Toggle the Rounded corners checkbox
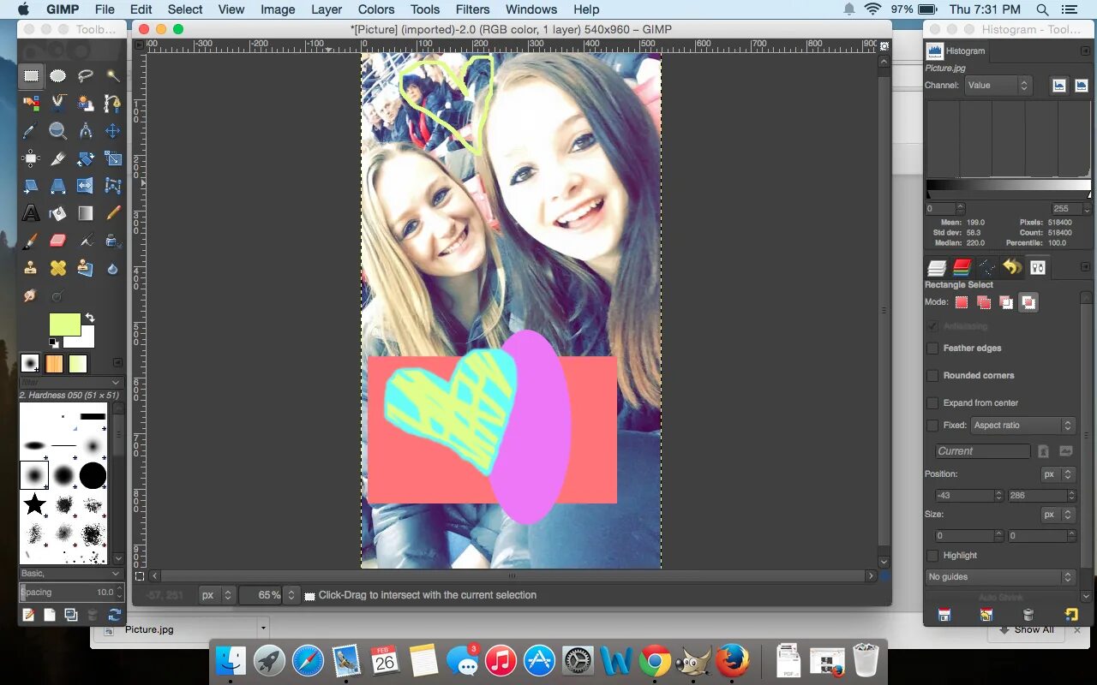Viewport: 1097px width, 685px height. [932, 376]
